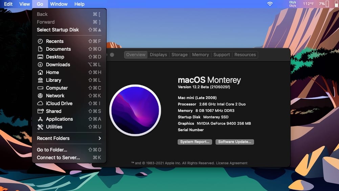Click the Recents clock icon in Go menu
This screenshot has height=191, width=339.
point(40,41)
